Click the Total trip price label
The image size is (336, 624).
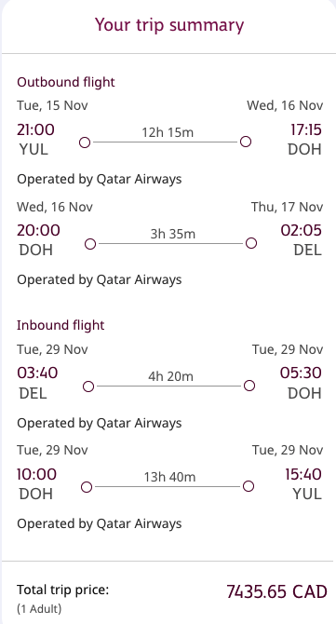pyautogui.click(x=63, y=590)
